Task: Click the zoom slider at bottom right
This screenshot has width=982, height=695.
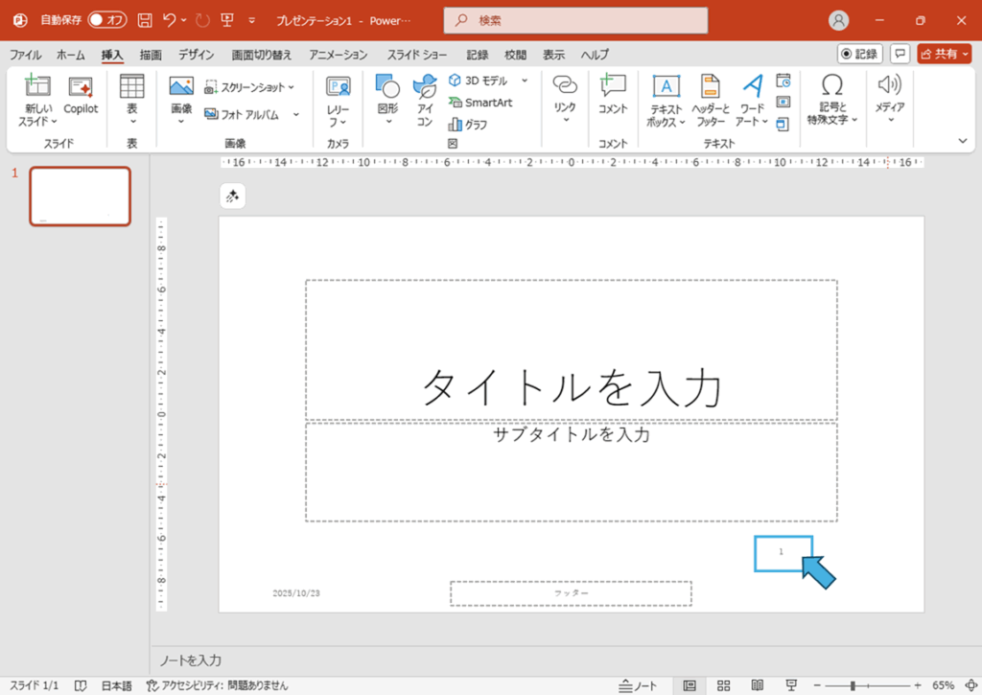Action: pyautogui.click(x=852, y=685)
